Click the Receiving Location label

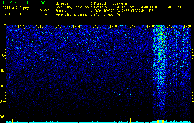[x=72, y=7]
